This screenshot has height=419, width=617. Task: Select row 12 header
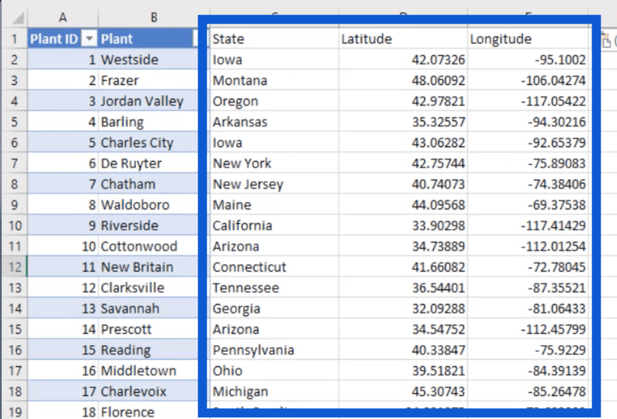15,267
